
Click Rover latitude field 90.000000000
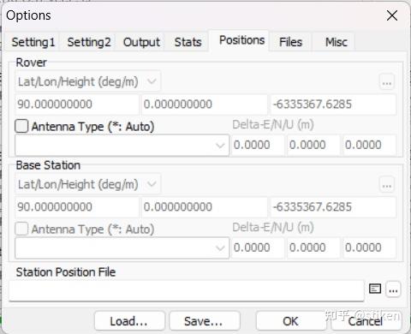(x=77, y=104)
